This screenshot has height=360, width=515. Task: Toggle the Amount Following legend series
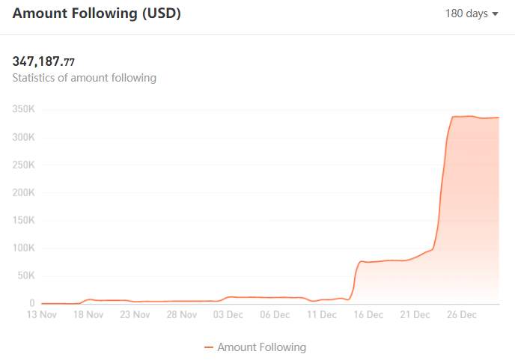(255, 347)
